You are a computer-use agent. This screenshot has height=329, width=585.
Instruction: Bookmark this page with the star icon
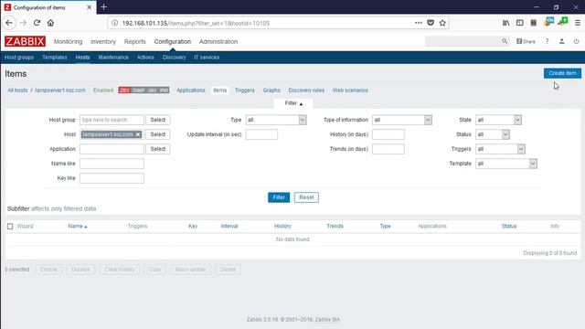pyautogui.click(x=442, y=23)
